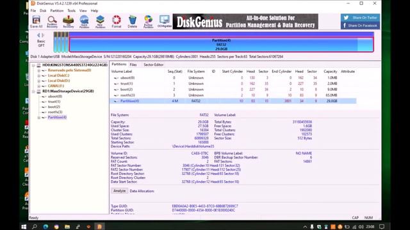Click the Facebook f icon
Viewport: 410px width, 230px height.
tap(345, 26)
